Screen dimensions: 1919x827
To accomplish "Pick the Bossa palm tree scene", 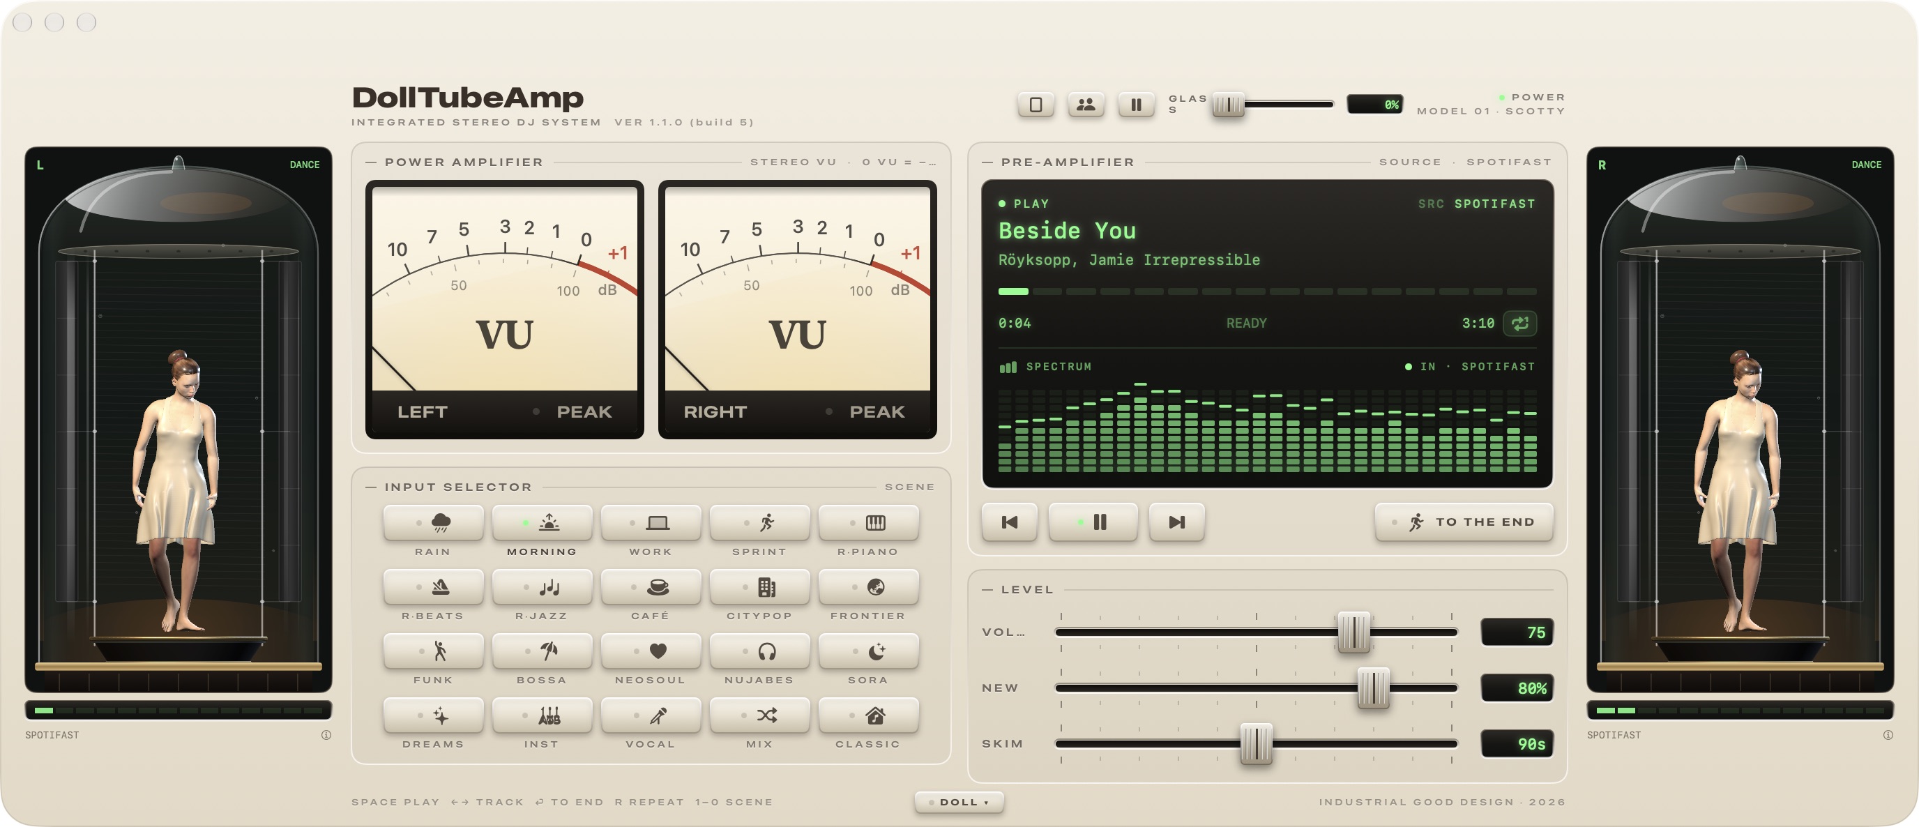I will (x=542, y=651).
